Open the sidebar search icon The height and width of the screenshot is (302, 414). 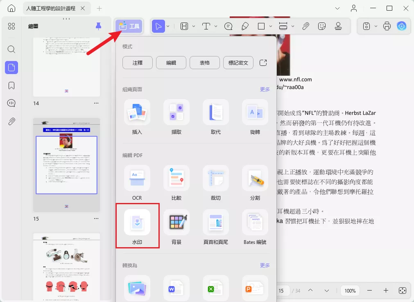pos(11,50)
